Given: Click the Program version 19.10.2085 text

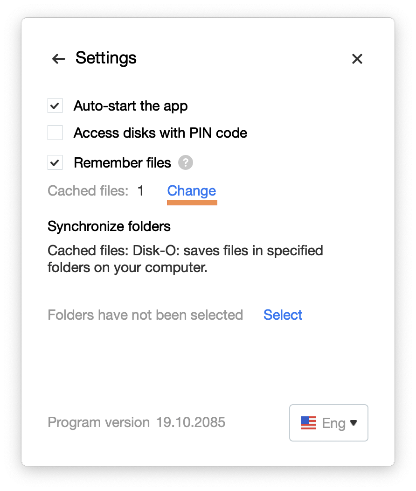Looking at the screenshot, I should point(136,422).
